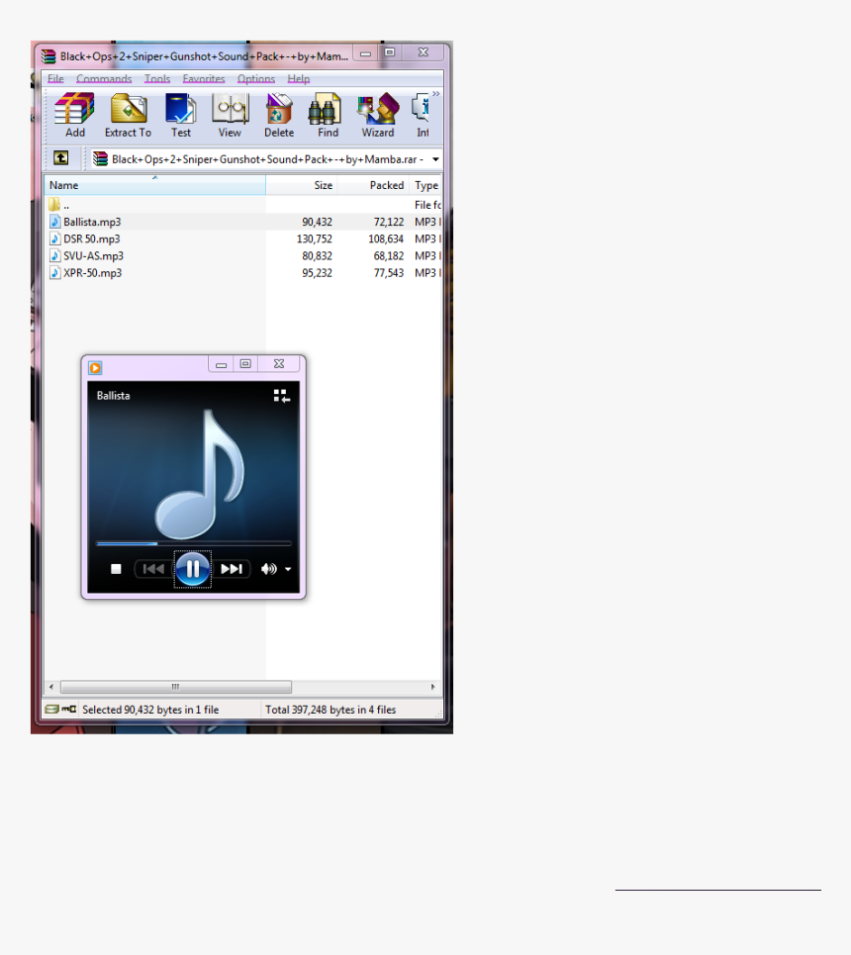Image resolution: width=851 pixels, height=955 pixels.
Task: Click 'Total 397,248 bytes in 4 files' status
Action: tap(331, 710)
